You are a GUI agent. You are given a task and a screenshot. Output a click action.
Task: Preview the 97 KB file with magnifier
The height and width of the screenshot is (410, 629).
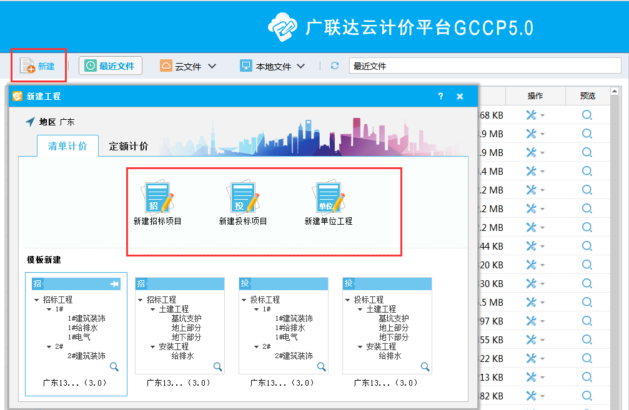587,321
